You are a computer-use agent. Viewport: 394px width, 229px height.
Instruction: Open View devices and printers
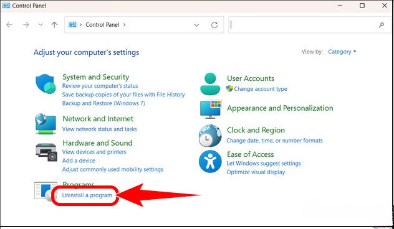pyautogui.click(x=94, y=152)
